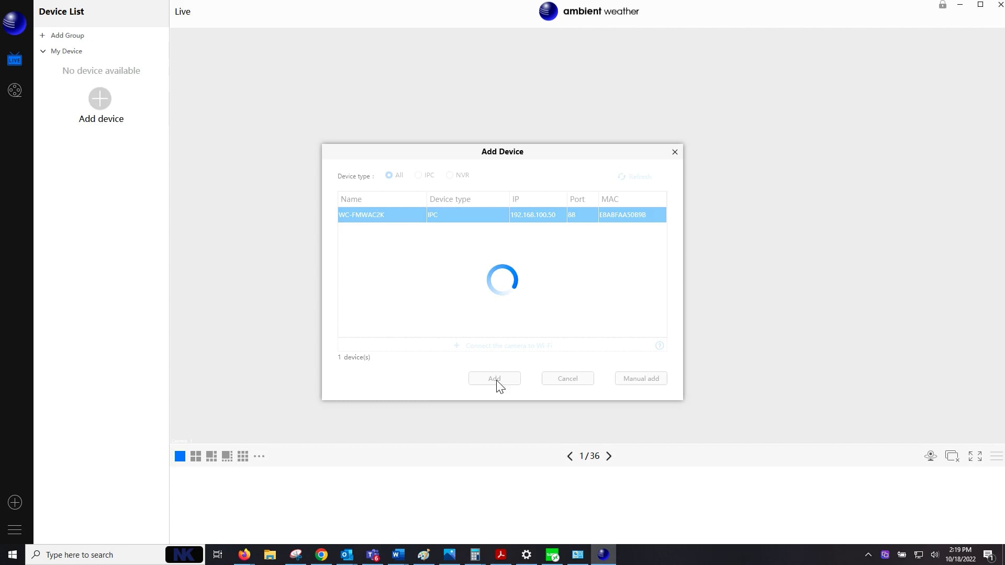Image resolution: width=1005 pixels, height=565 pixels.
Task: Click the Name column header
Action: pyautogui.click(x=382, y=199)
